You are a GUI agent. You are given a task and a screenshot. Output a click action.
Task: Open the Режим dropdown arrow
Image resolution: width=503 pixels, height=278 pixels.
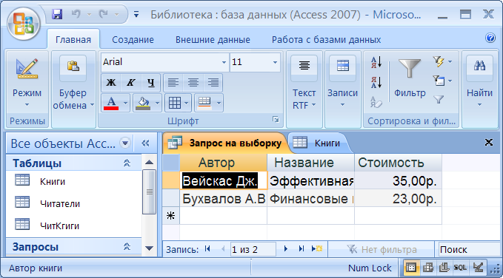coord(27,104)
